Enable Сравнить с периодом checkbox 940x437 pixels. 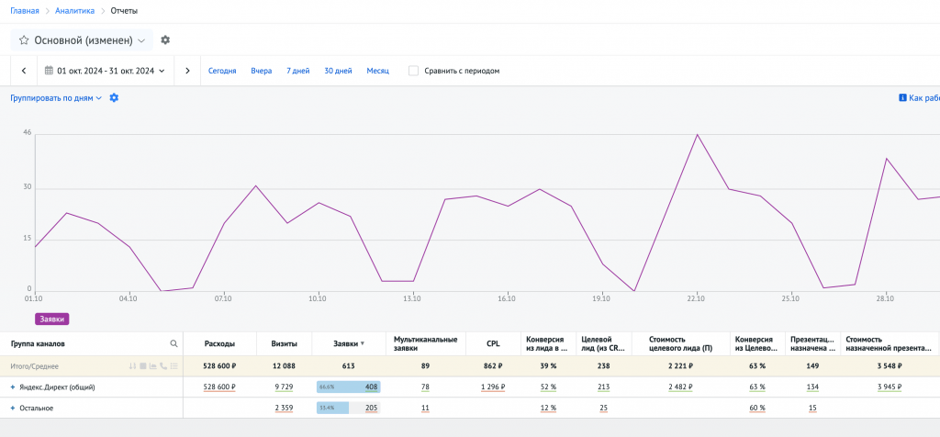[413, 71]
